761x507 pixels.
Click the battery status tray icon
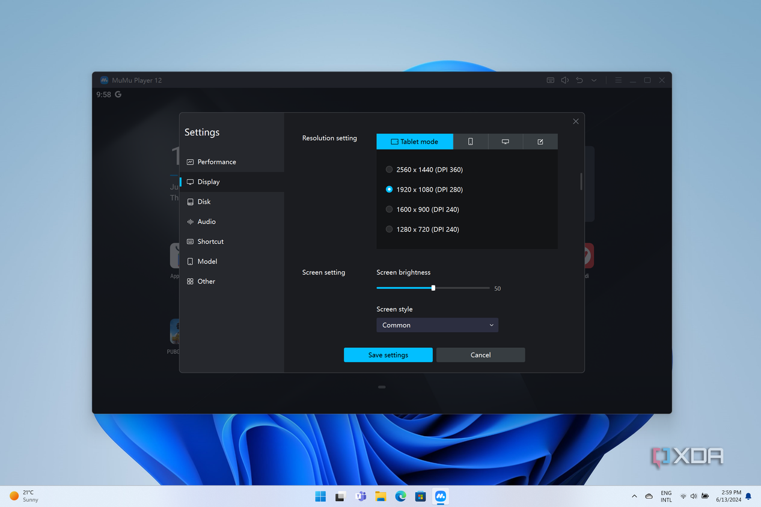click(x=705, y=496)
